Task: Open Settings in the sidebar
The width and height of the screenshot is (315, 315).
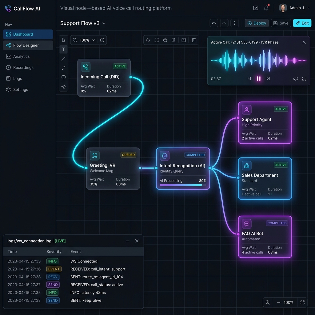Action: click(x=28, y=90)
